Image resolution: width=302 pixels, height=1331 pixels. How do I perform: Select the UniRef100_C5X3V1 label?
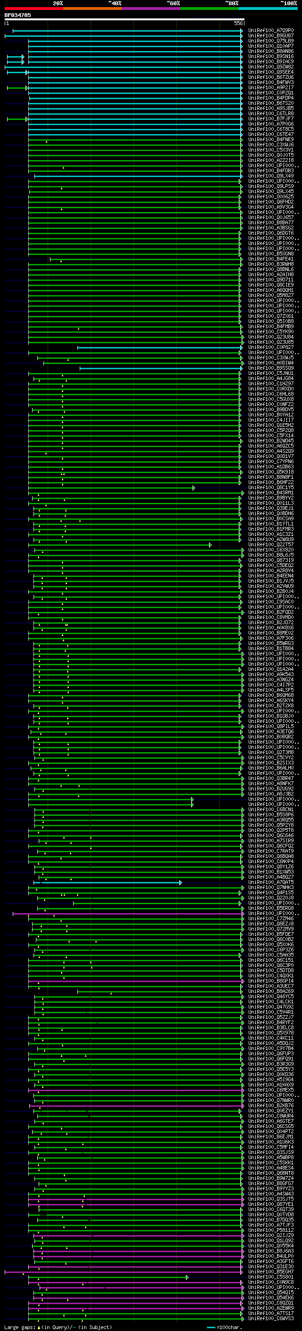pos(270,150)
